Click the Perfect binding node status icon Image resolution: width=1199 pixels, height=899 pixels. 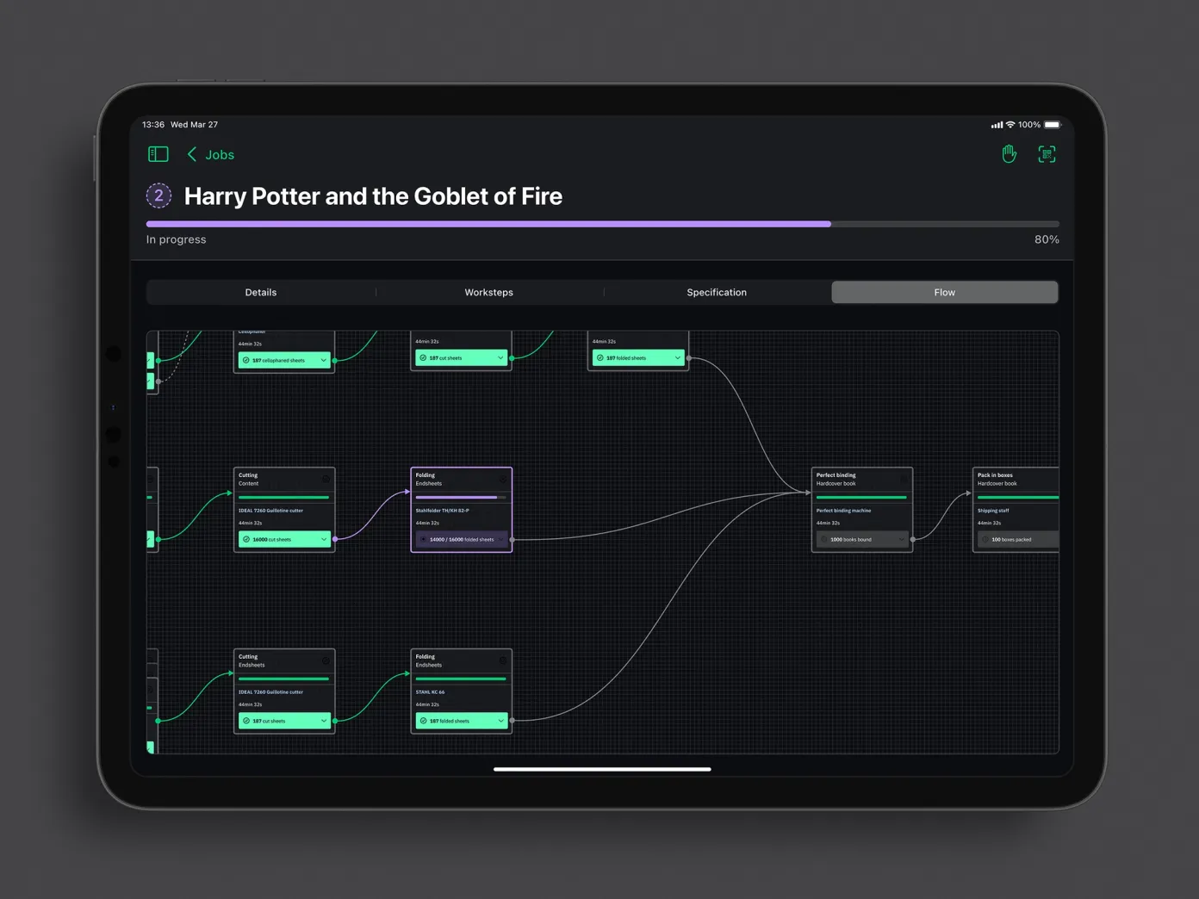click(x=904, y=479)
